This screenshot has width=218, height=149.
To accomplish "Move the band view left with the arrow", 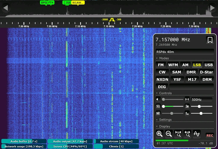I will [6, 8].
